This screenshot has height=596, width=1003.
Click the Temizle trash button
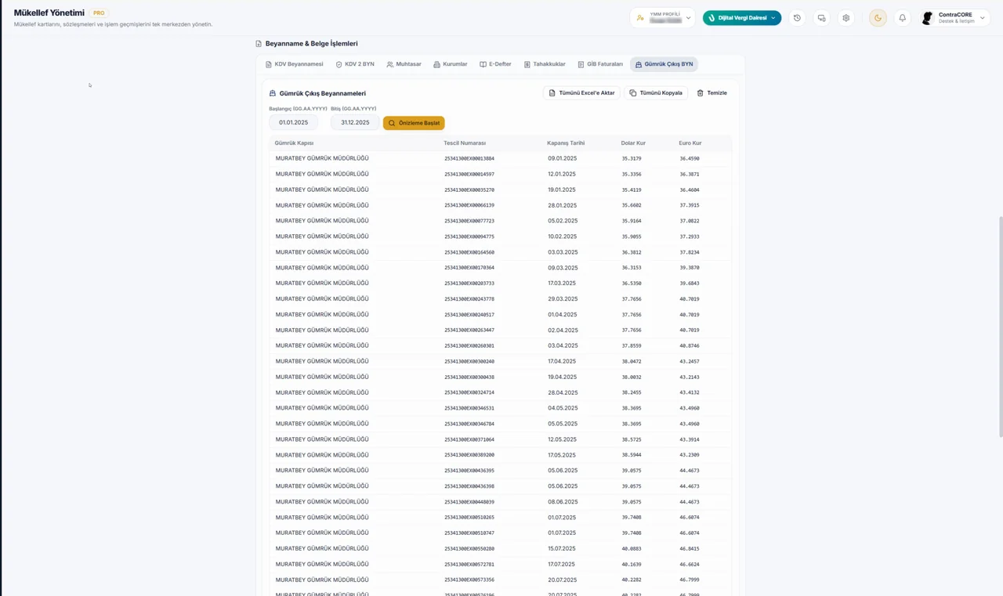(x=712, y=92)
